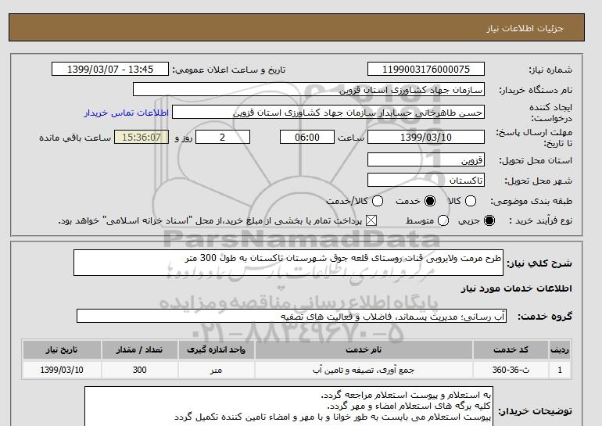602x426 pixels.
Task: Click the response deadline date 1399/03/10 field
Action: [x=426, y=137]
